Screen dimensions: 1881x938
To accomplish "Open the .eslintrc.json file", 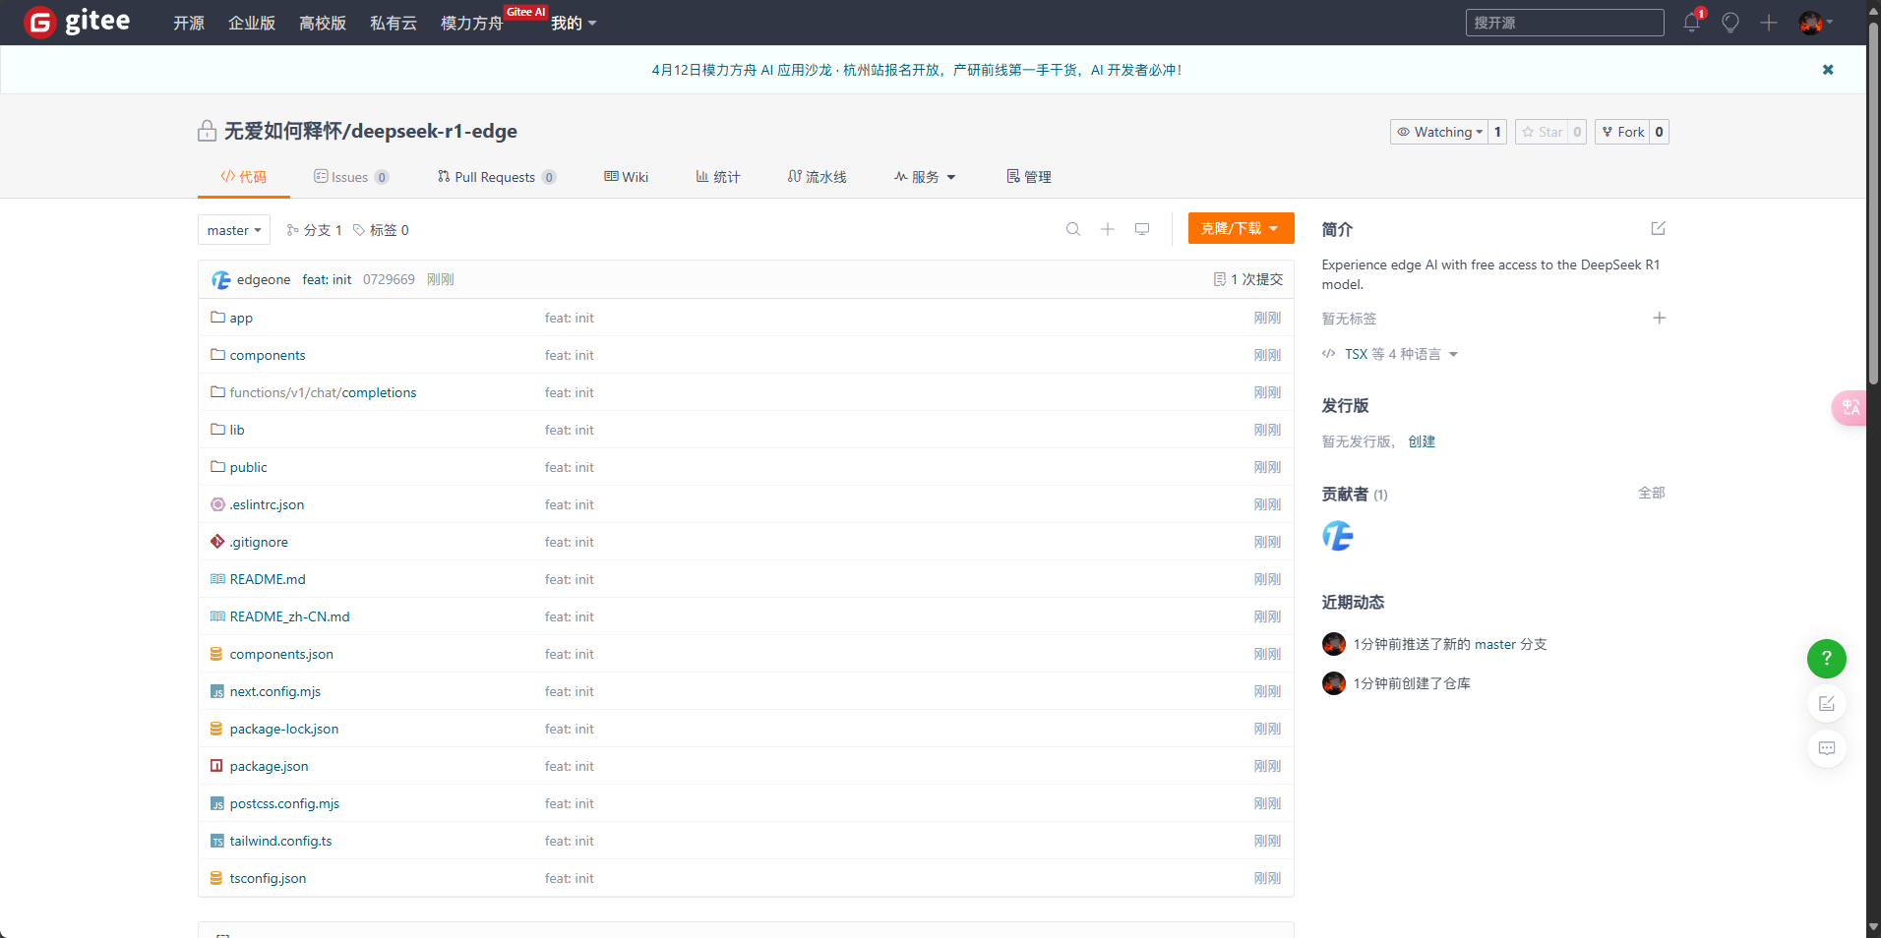I will pyautogui.click(x=267, y=504).
